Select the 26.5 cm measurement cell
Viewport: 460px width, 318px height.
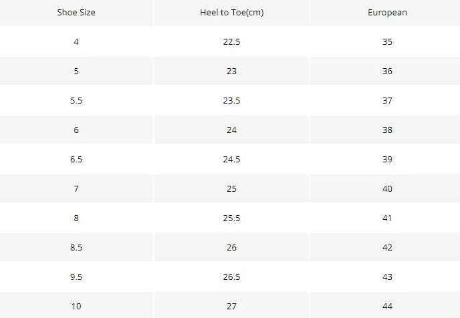[x=231, y=277]
